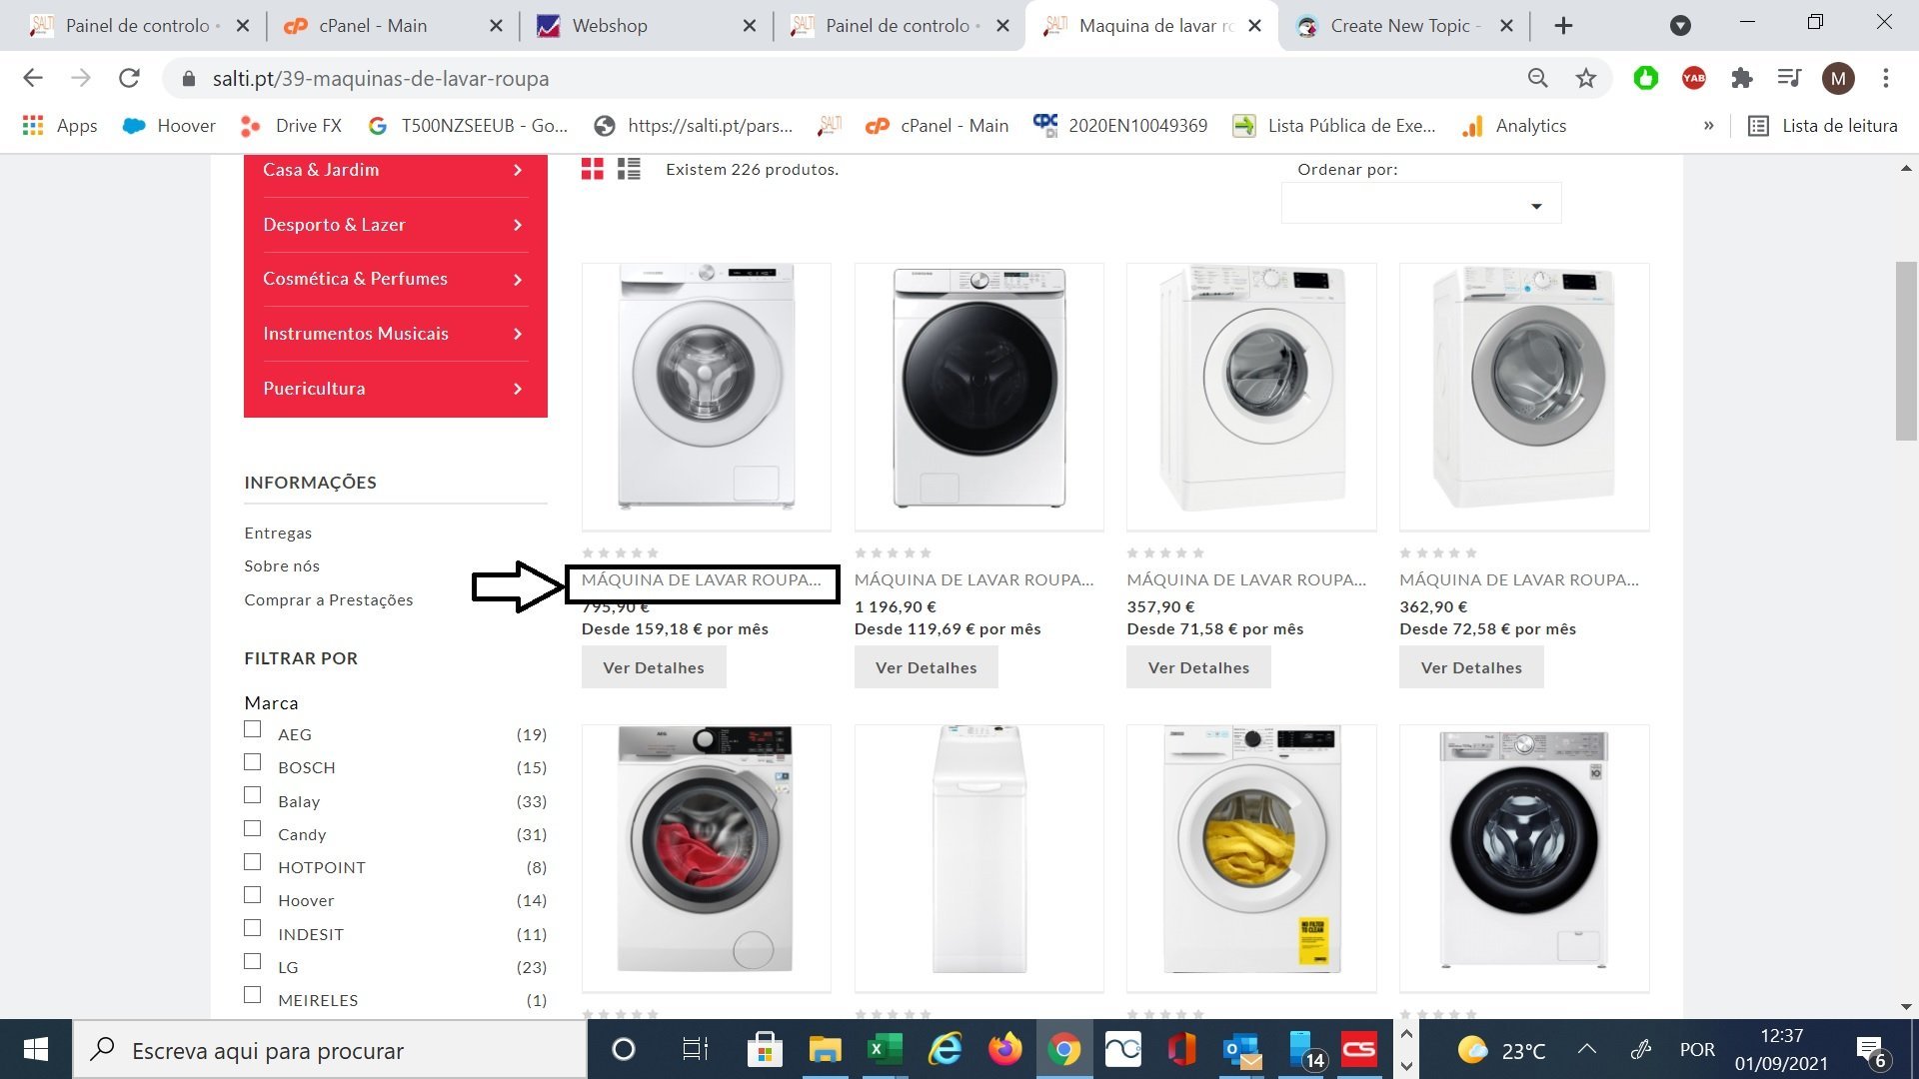Bookmark page with star icon
The image size is (1919, 1079).
click(x=1586, y=78)
